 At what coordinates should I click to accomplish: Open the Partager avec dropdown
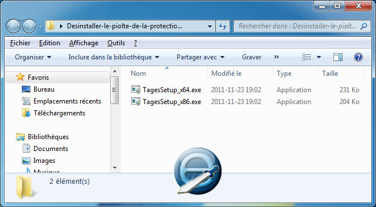pyautogui.click(x=200, y=57)
